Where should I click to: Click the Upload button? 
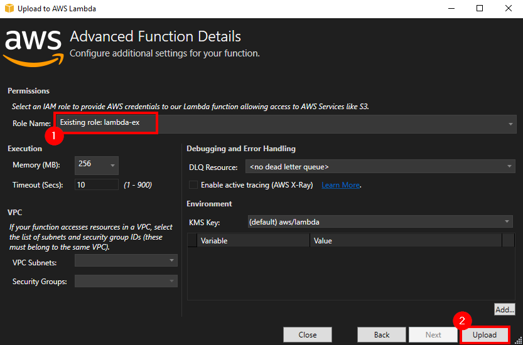point(485,335)
